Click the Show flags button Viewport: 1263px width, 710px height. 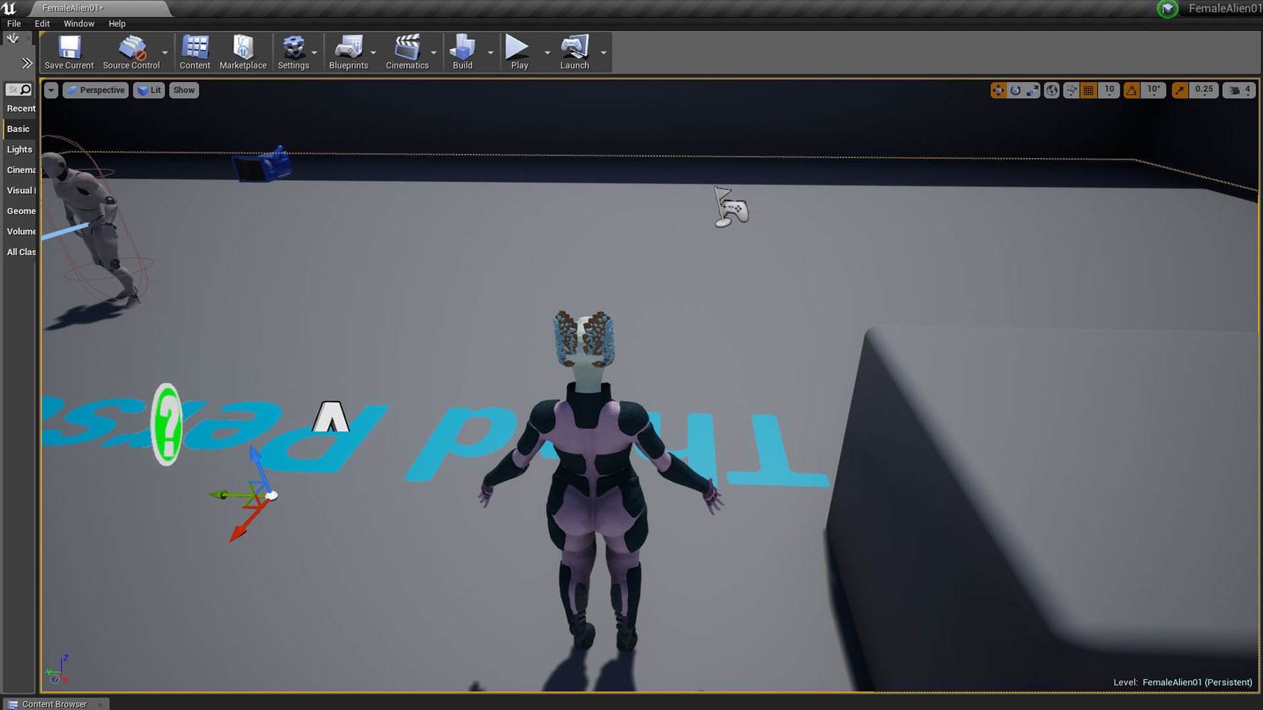(x=184, y=90)
